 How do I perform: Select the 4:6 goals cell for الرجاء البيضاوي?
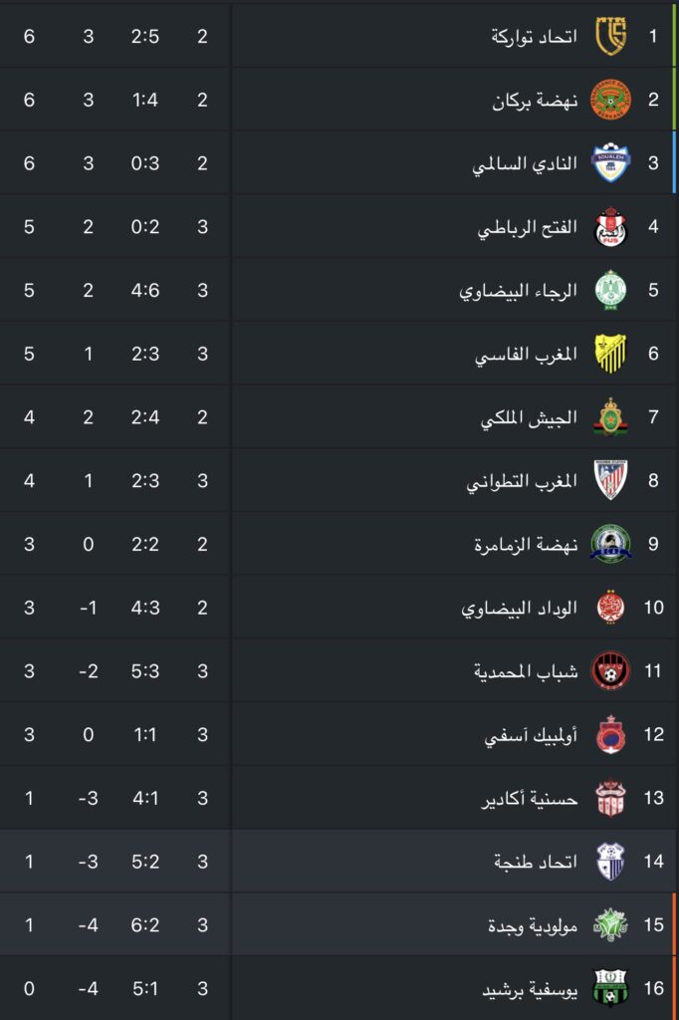(145, 290)
